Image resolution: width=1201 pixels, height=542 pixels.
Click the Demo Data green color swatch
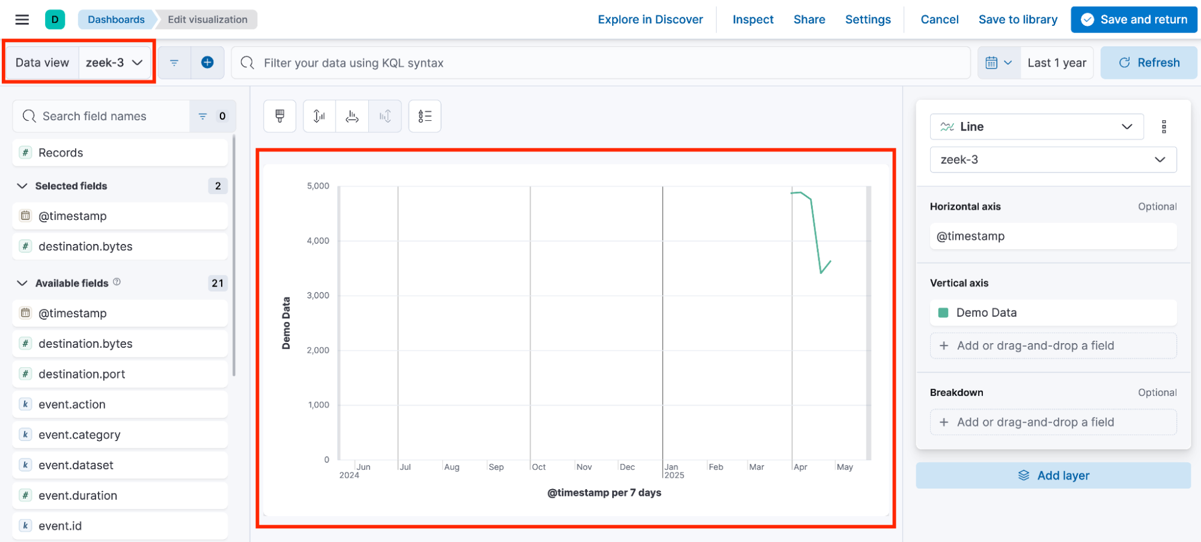(x=943, y=312)
